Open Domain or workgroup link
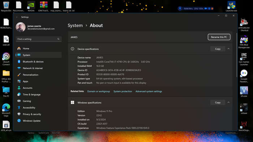The image size is (253, 142). click(x=99, y=91)
